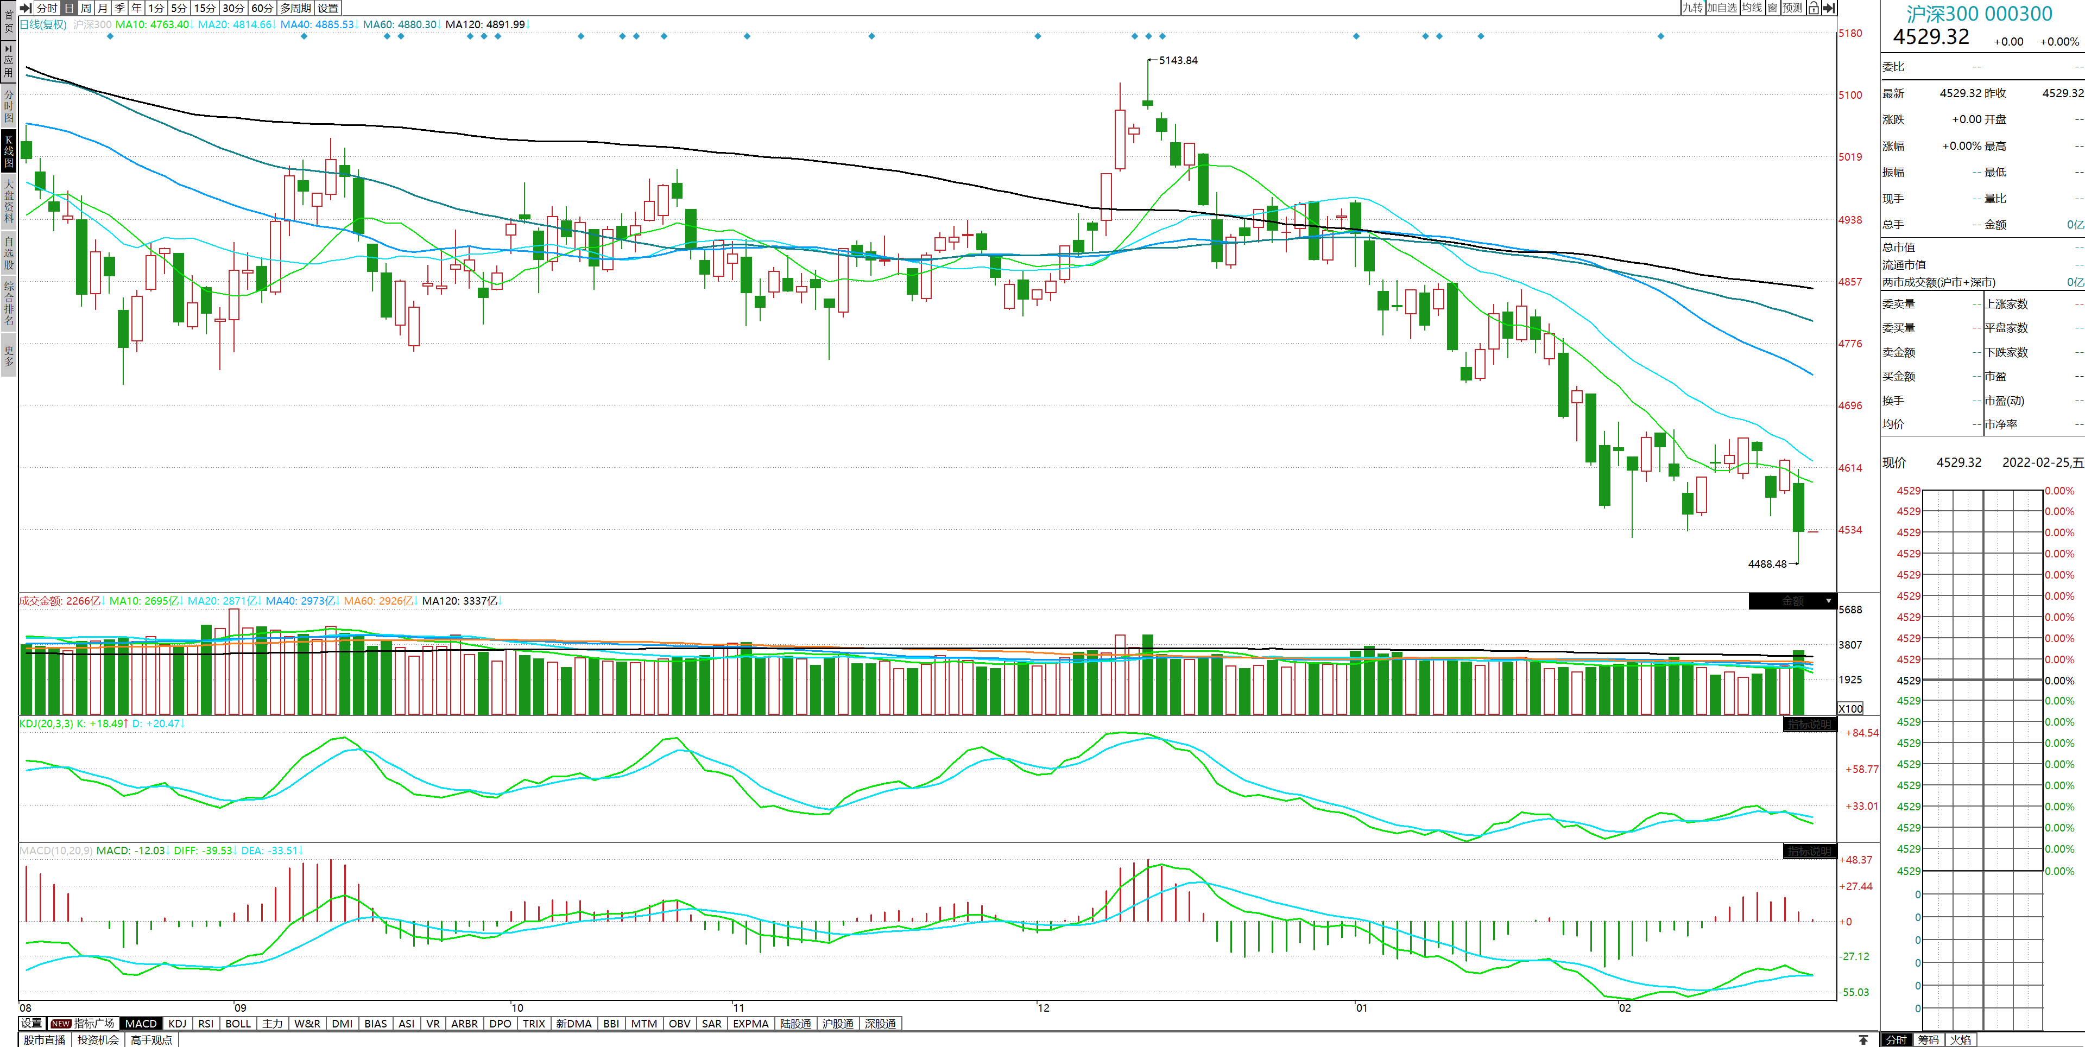Image resolution: width=2085 pixels, height=1047 pixels.
Task: Click the lock icon in chart toolbar
Action: (1813, 8)
